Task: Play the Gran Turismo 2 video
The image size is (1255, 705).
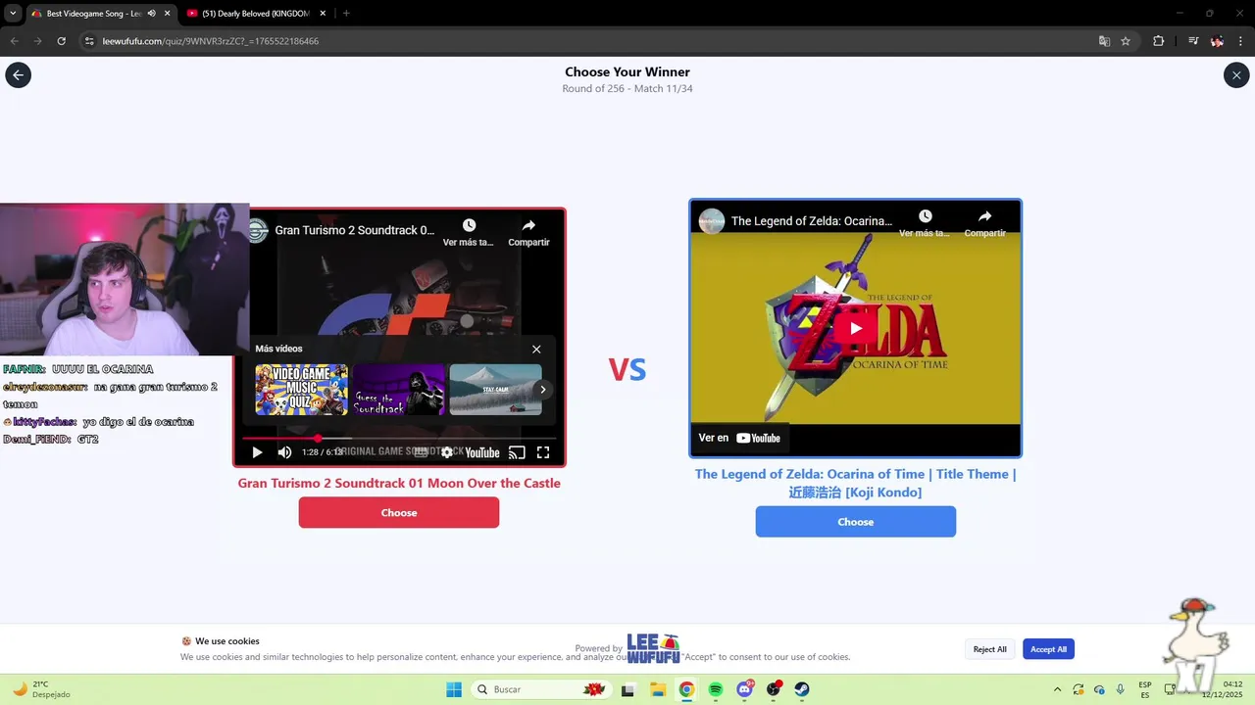Action: click(x=257, y=452)
